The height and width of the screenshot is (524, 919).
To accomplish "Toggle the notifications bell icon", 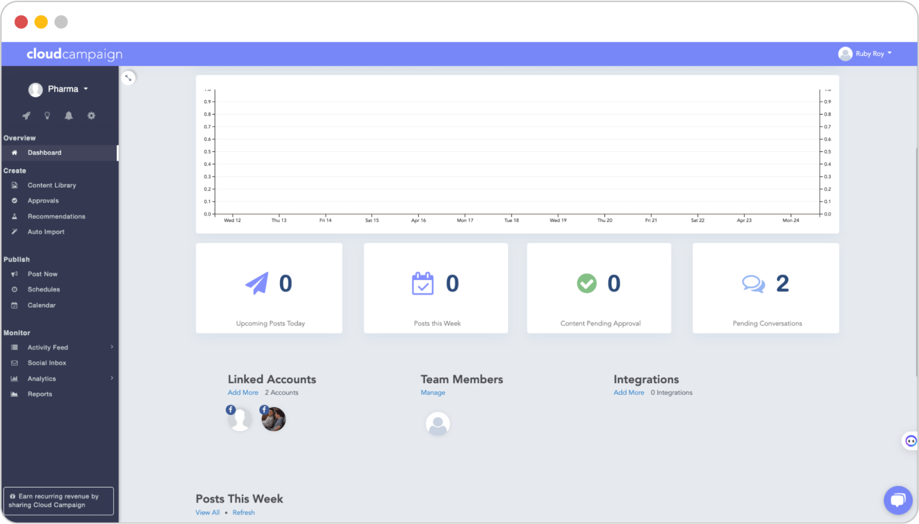I will (69, 115).
